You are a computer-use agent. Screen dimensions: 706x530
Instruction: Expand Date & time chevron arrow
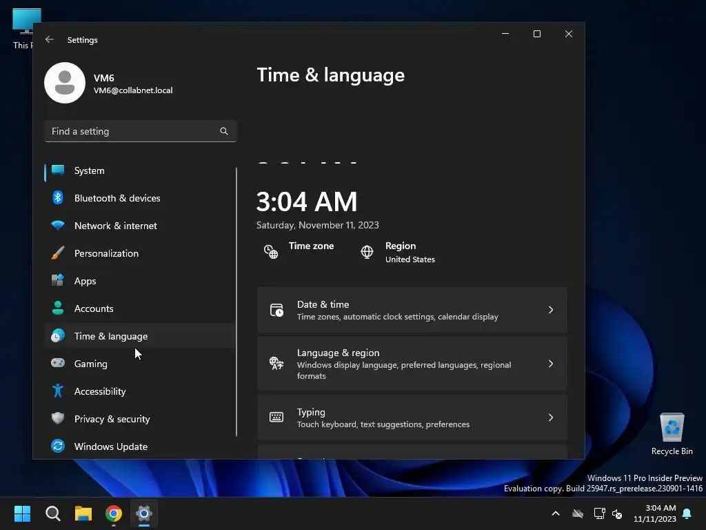click(x=551, y=310)
